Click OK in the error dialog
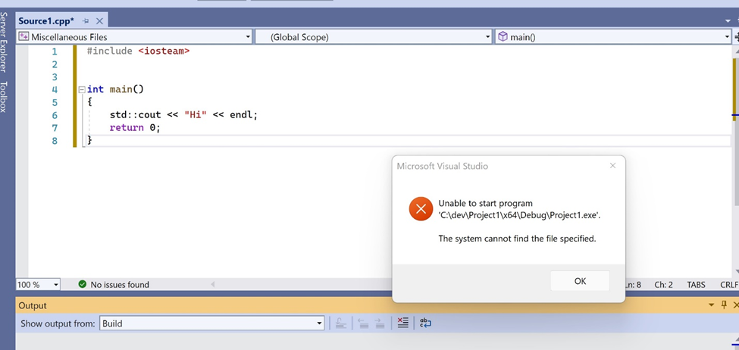This screenshot has height=350, width=739. [580, 281]
